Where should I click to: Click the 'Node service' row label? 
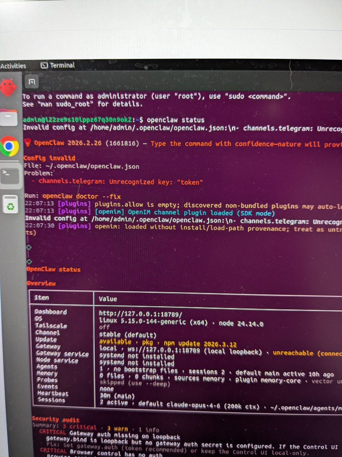(x=57, y=360)
